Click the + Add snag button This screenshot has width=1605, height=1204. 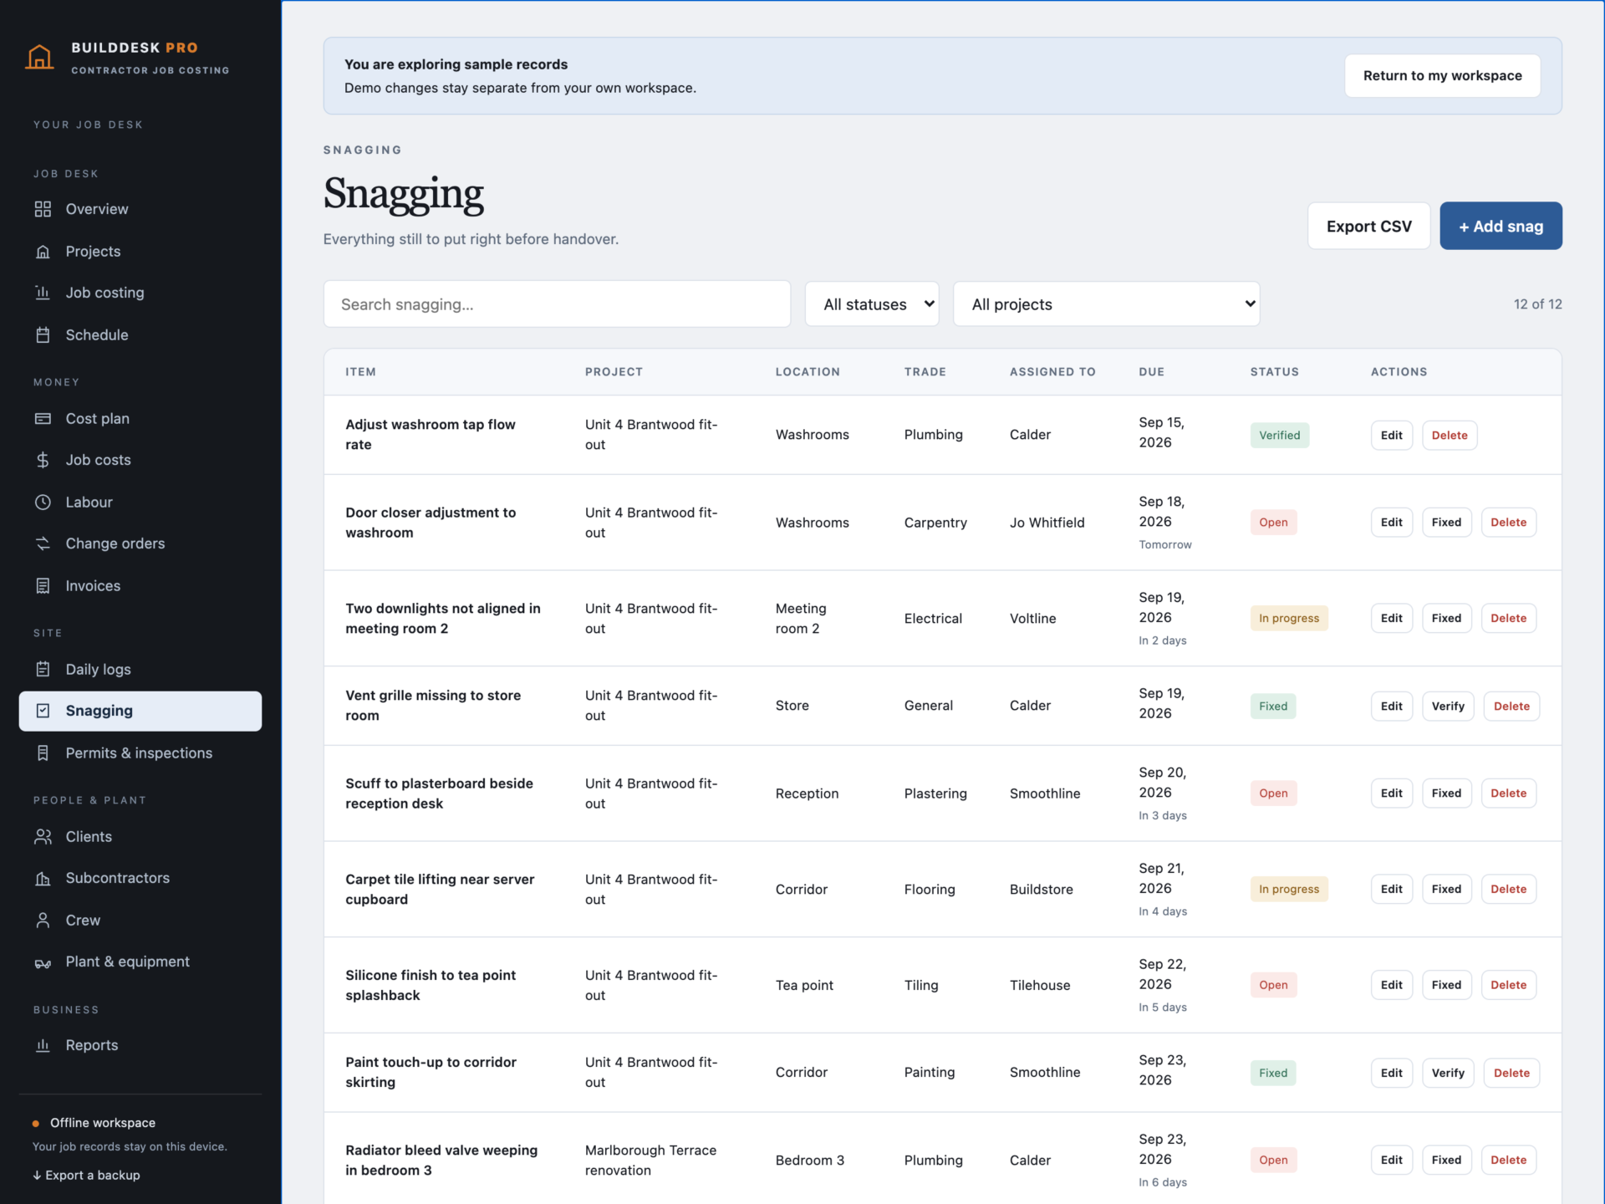(x=1501, y=226)
